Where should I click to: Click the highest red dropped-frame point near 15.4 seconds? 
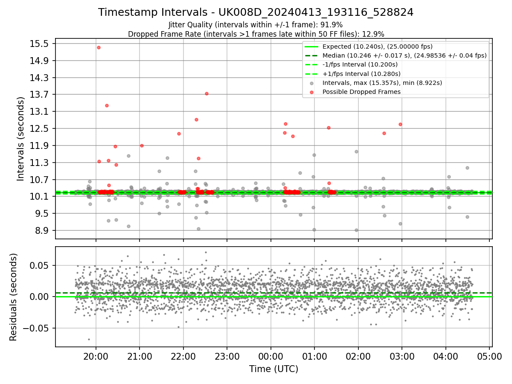tap(99, 47)
